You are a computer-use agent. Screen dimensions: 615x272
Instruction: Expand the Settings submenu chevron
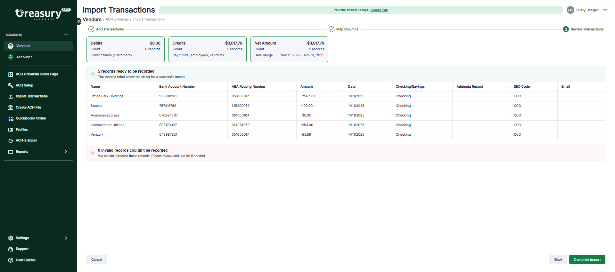(x=66, y=238)
